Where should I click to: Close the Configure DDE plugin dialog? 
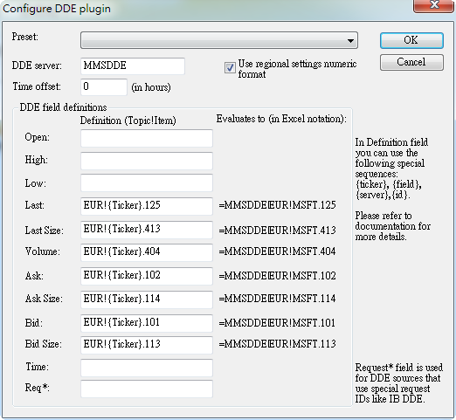point(434,5)
